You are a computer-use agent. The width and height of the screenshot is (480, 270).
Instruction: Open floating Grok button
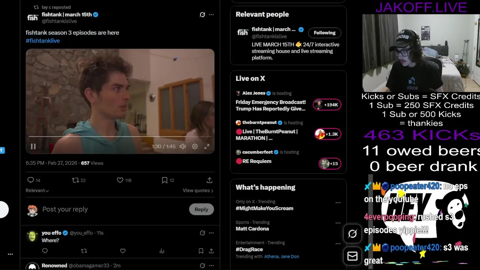(352, 234)
